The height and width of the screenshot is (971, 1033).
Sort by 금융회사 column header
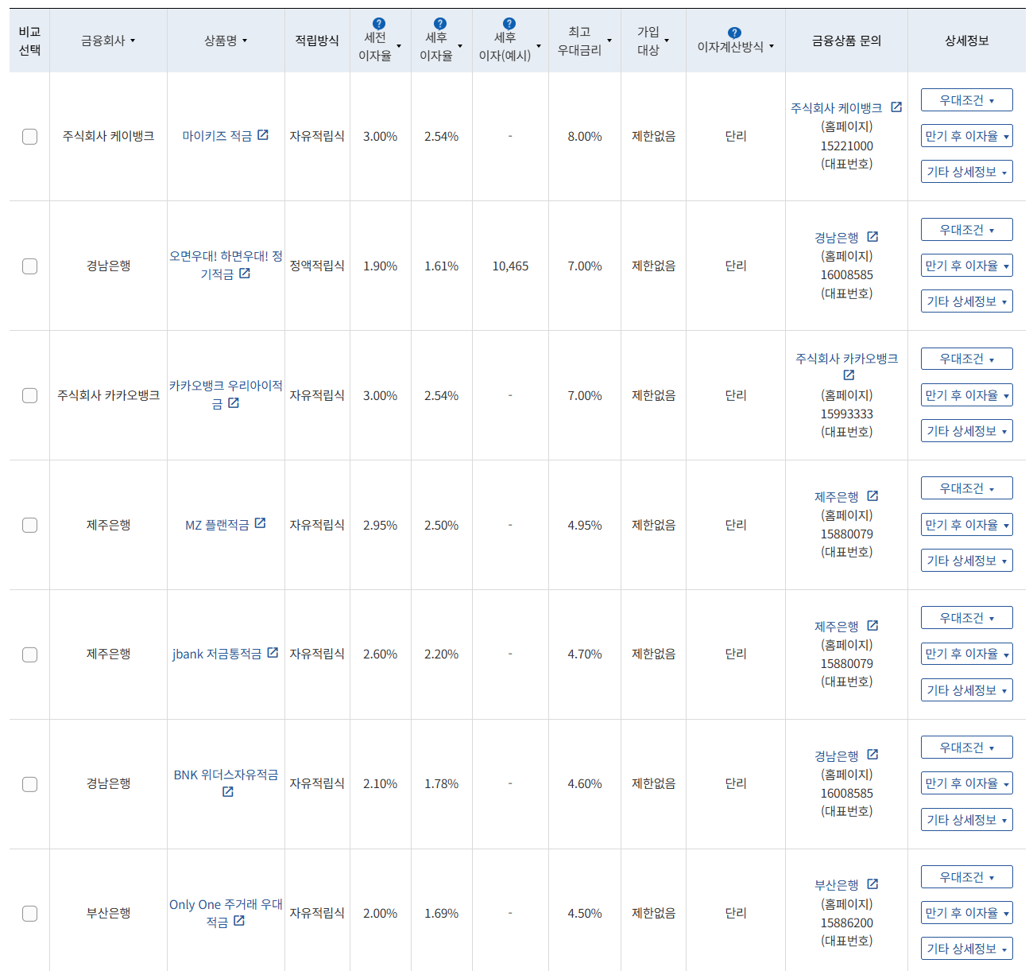point(108,41)
